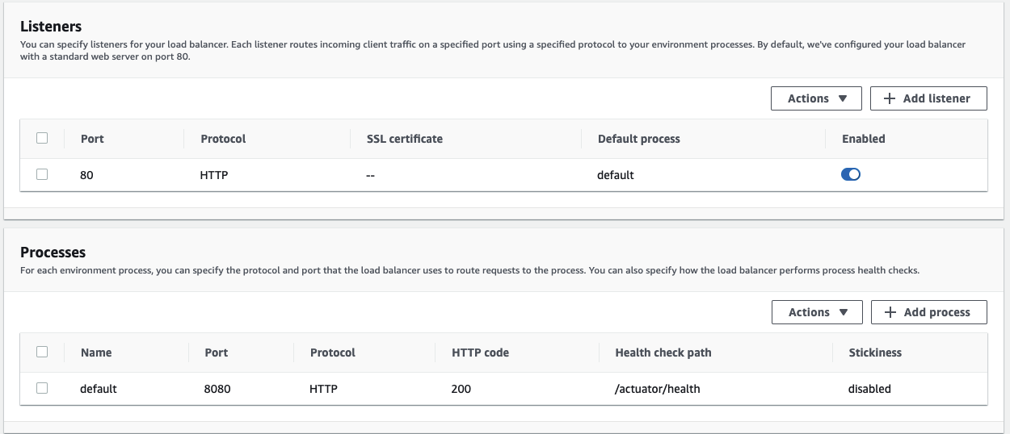Viewport: 1010px width, 434px height.
Task: Click the SSL certificate column header
Action: pyautogui.click(x=405, y=139)
